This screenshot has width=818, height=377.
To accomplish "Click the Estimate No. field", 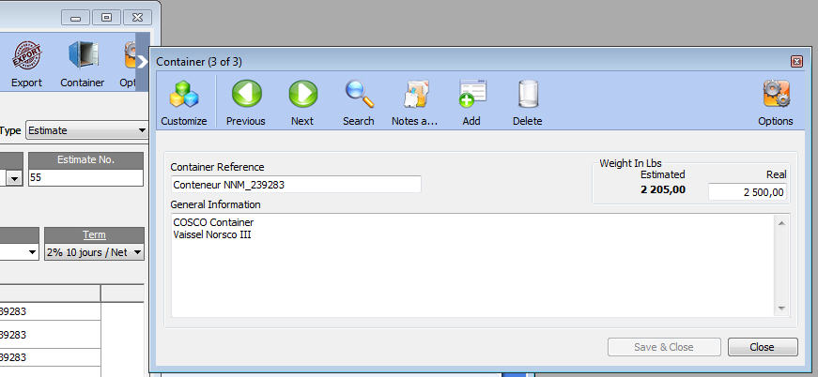I will pos(85,177).
